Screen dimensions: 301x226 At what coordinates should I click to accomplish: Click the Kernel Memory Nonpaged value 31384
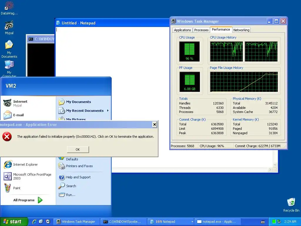[x=273, y=133]
